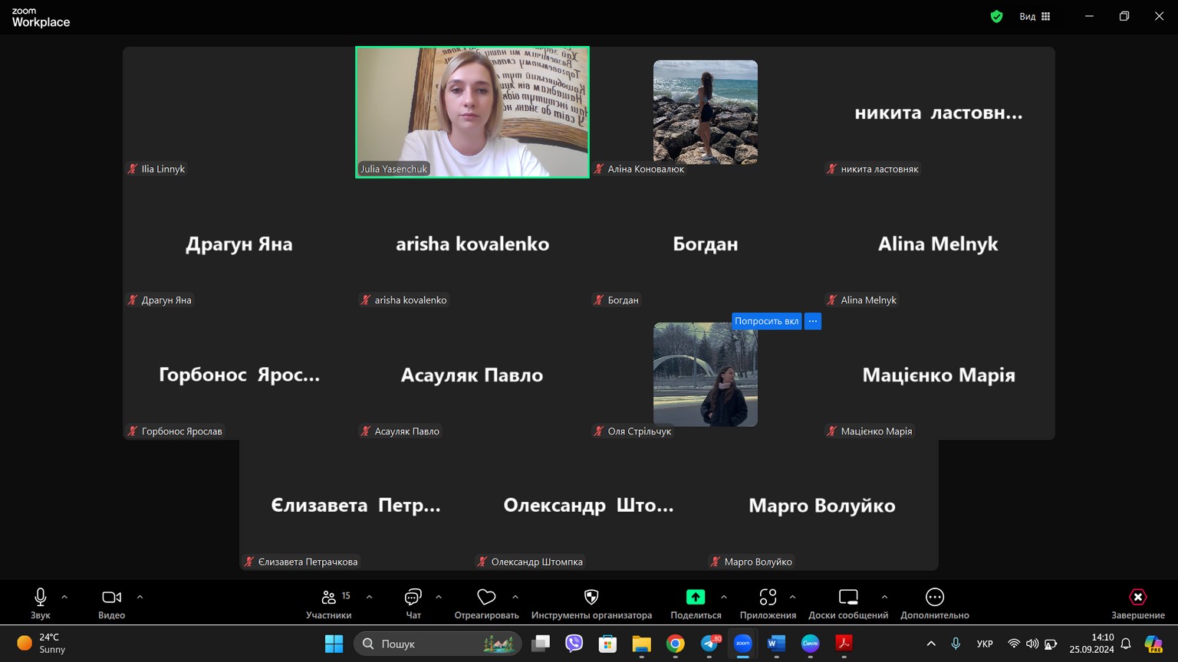Click the green Share screen icon
The width and height of the screenshot is (1178, 662).
[696, 598]
